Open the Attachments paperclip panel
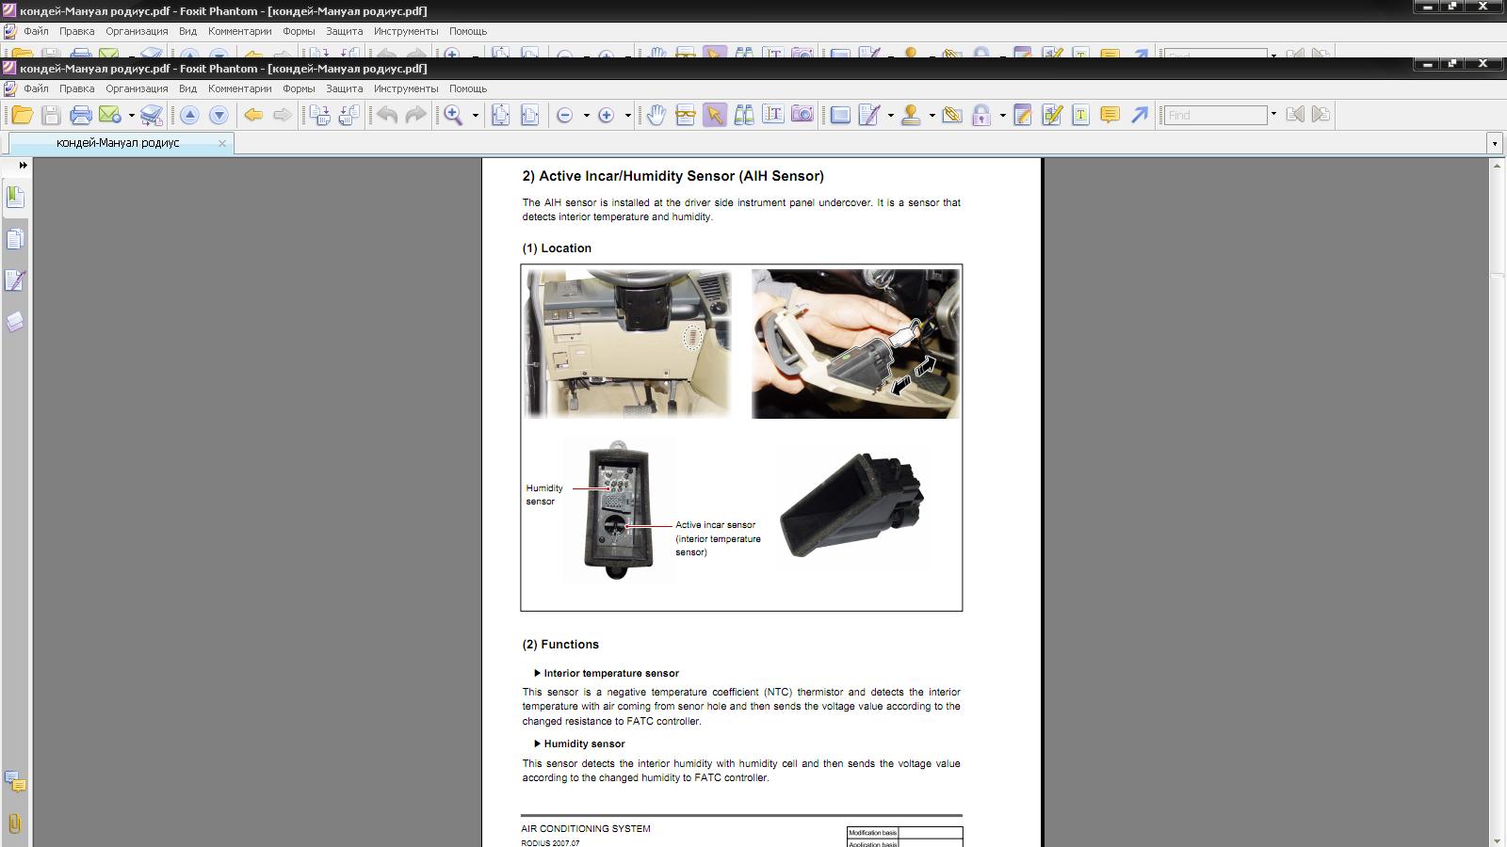This screenshot has height=847, width=1507. [x=15, y=823]
